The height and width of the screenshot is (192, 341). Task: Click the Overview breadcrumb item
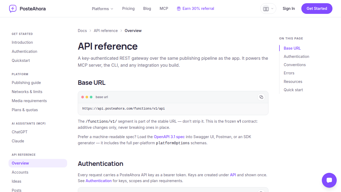[133, 31]
